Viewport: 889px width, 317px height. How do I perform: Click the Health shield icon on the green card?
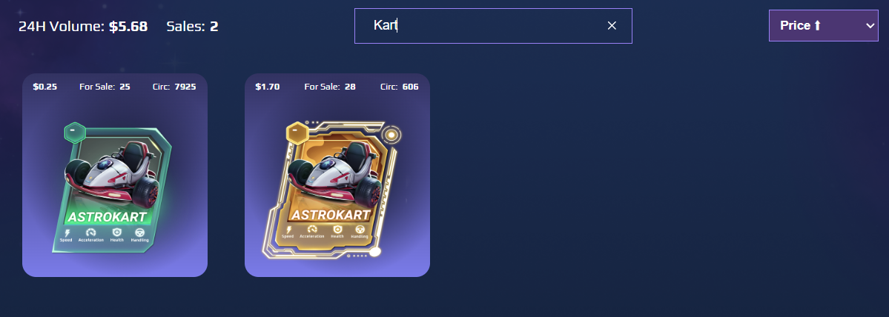117,233
